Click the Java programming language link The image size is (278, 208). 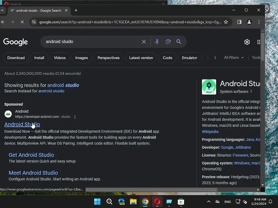click(250, 139)
